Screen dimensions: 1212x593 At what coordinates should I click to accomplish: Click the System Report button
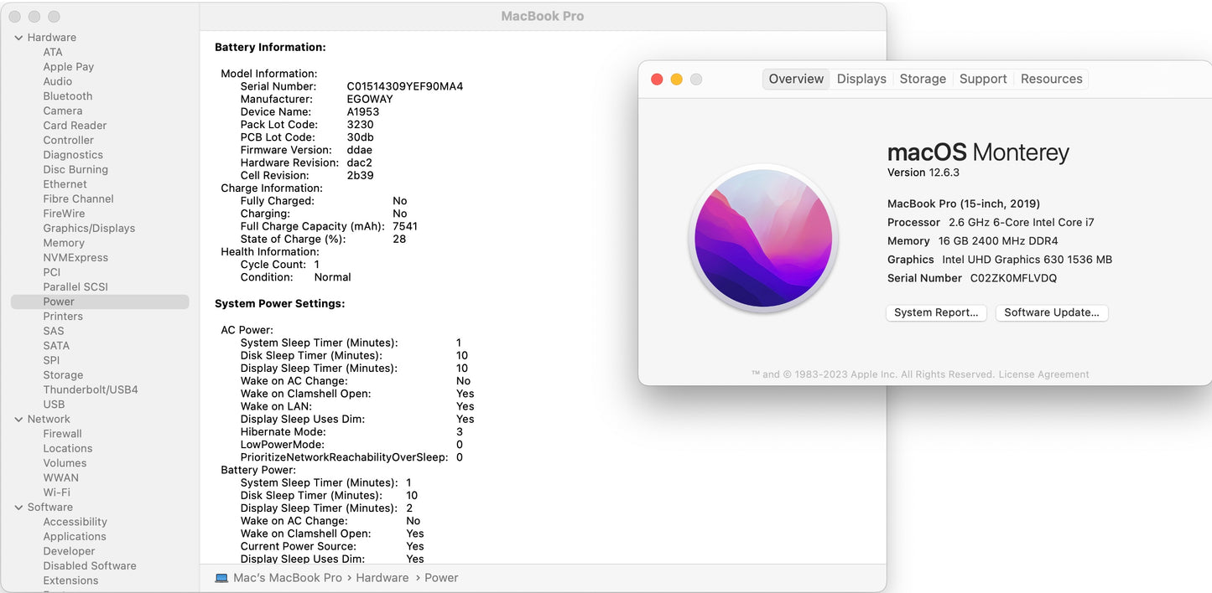(x=936, y=312)
